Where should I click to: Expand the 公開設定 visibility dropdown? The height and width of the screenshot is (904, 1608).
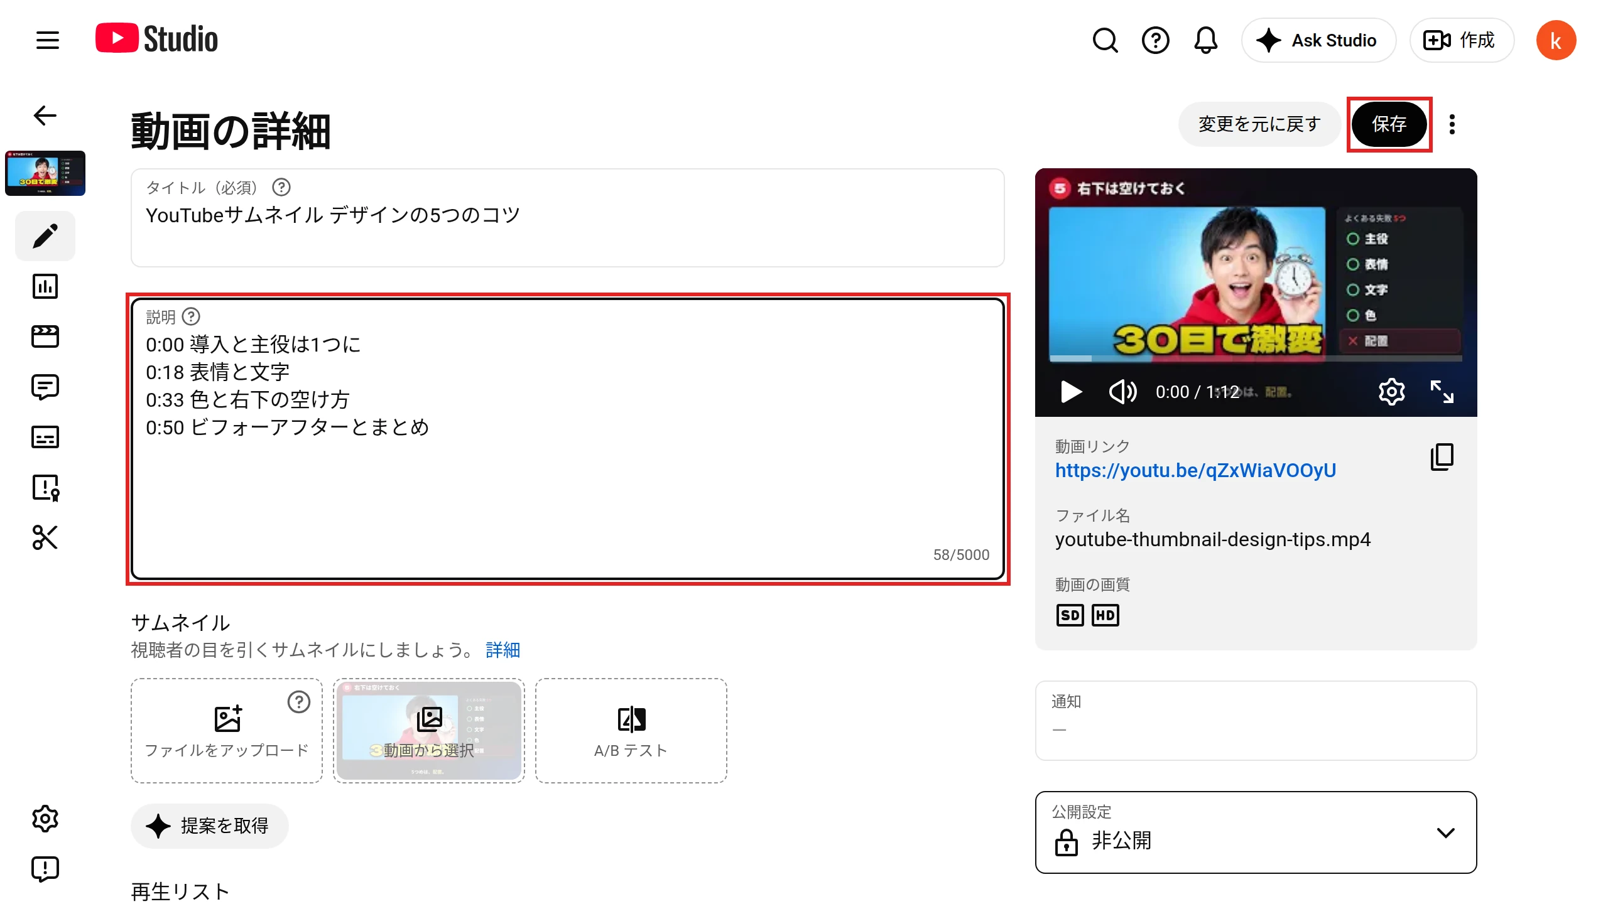(x=1256, y=832)
